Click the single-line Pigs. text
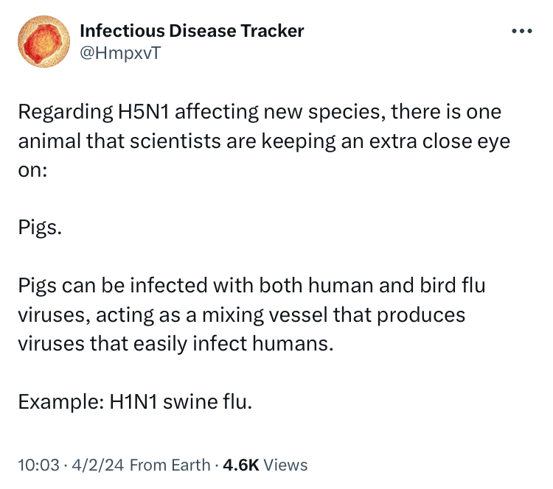This screenshot has height=489, width=553. tap(40, 228)
